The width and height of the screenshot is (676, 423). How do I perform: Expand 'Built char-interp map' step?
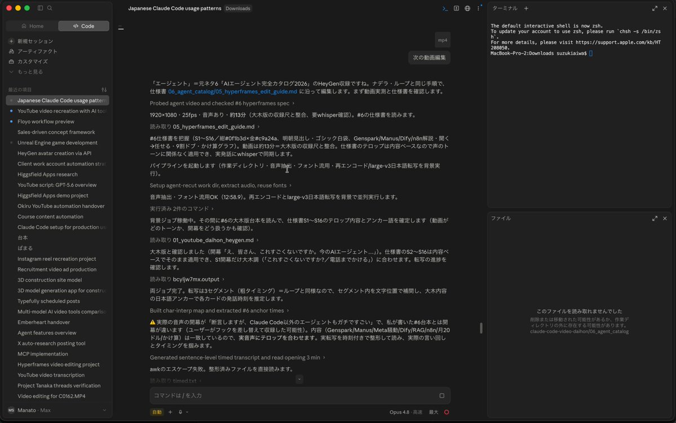[x=220, y=310]
